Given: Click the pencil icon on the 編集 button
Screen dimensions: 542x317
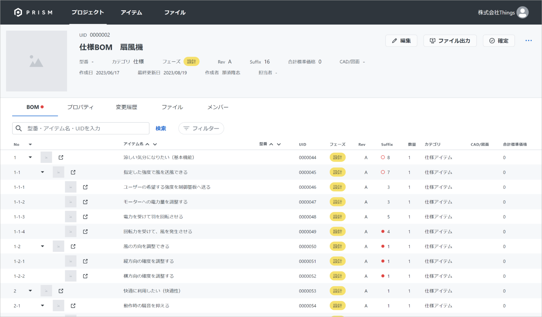Looking at the screenshot, I should pyautogui.click(x=395, y=41).
